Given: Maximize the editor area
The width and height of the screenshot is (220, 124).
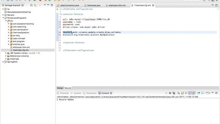Looking at the screenshot, I should point(216,5).
